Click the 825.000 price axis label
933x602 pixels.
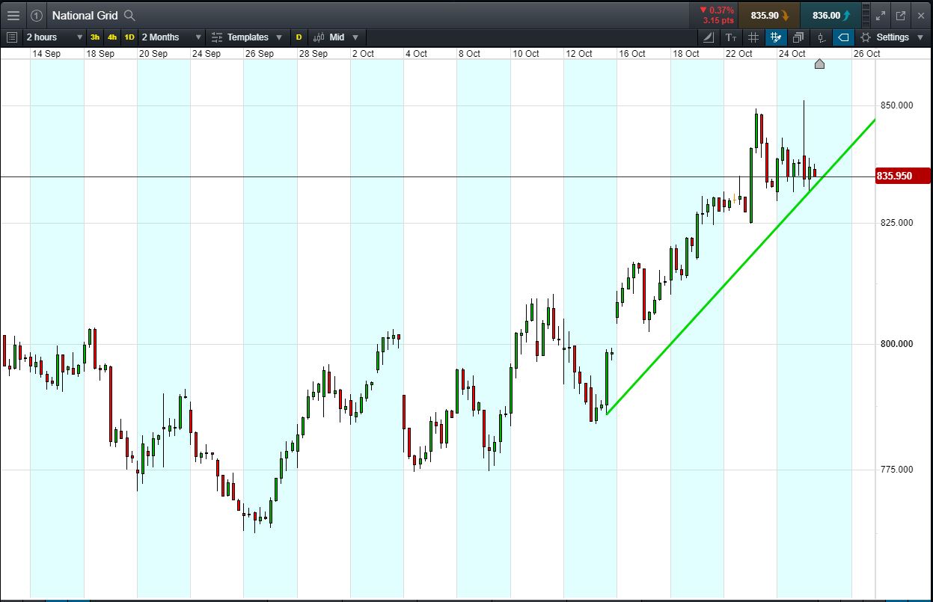click(x=896, y=223)
